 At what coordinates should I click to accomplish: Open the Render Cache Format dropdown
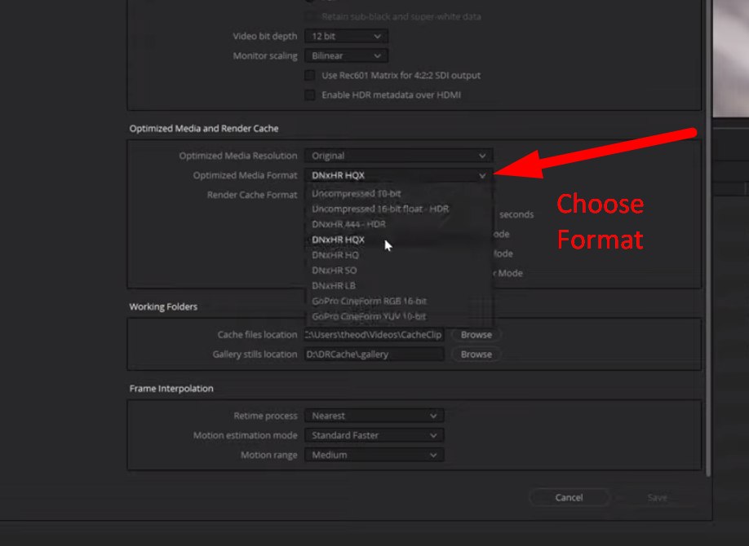tap(397, 194)
